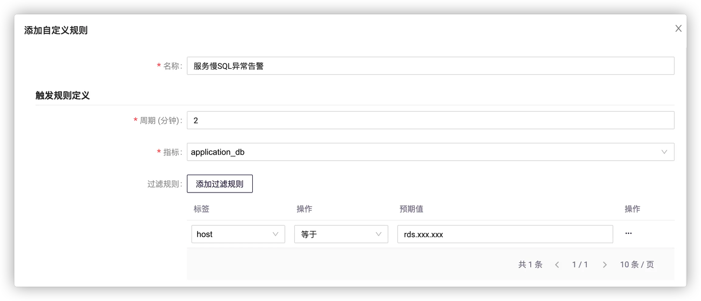Viewport: 701px width, 301px height.
Task: Go to next page of filter rules
Action: point(605,265)
